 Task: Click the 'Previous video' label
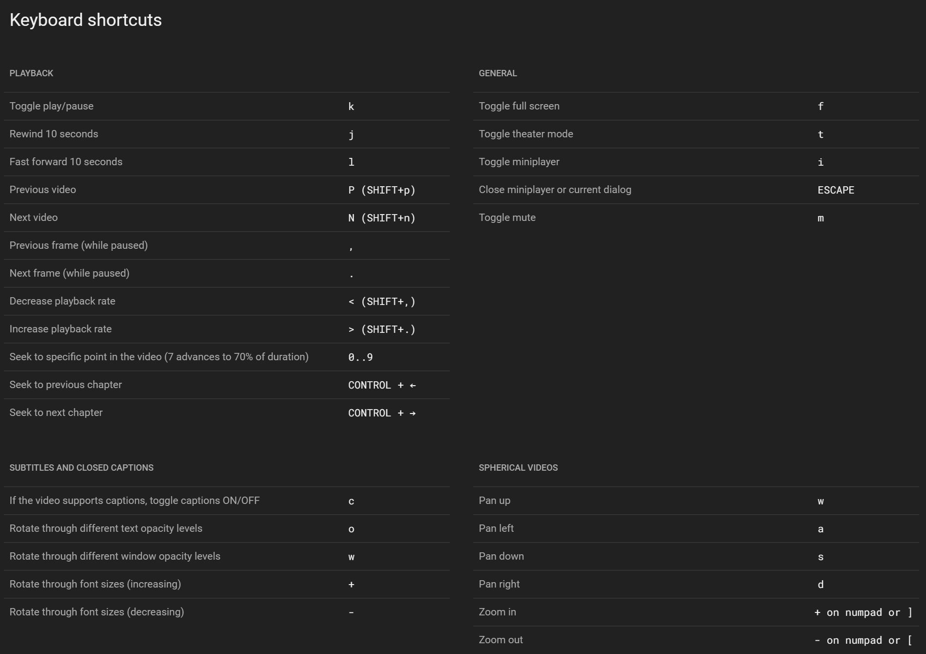(43, 190)
